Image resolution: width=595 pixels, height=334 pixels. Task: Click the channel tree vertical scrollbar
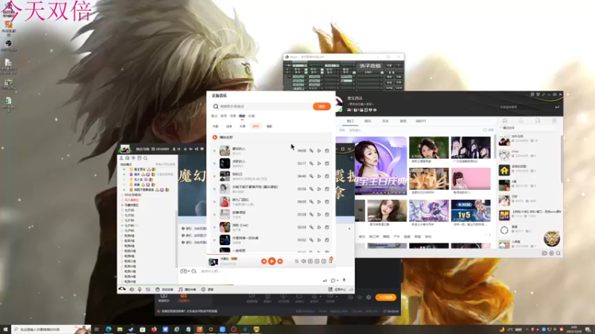[x=176, y=238]
